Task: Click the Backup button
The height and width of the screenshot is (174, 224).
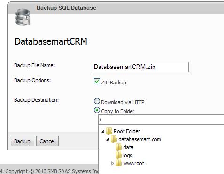Action: 23,141
